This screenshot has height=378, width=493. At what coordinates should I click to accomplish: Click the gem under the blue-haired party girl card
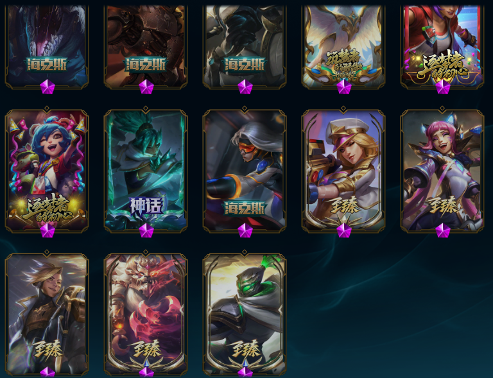[x=48, y=230]
